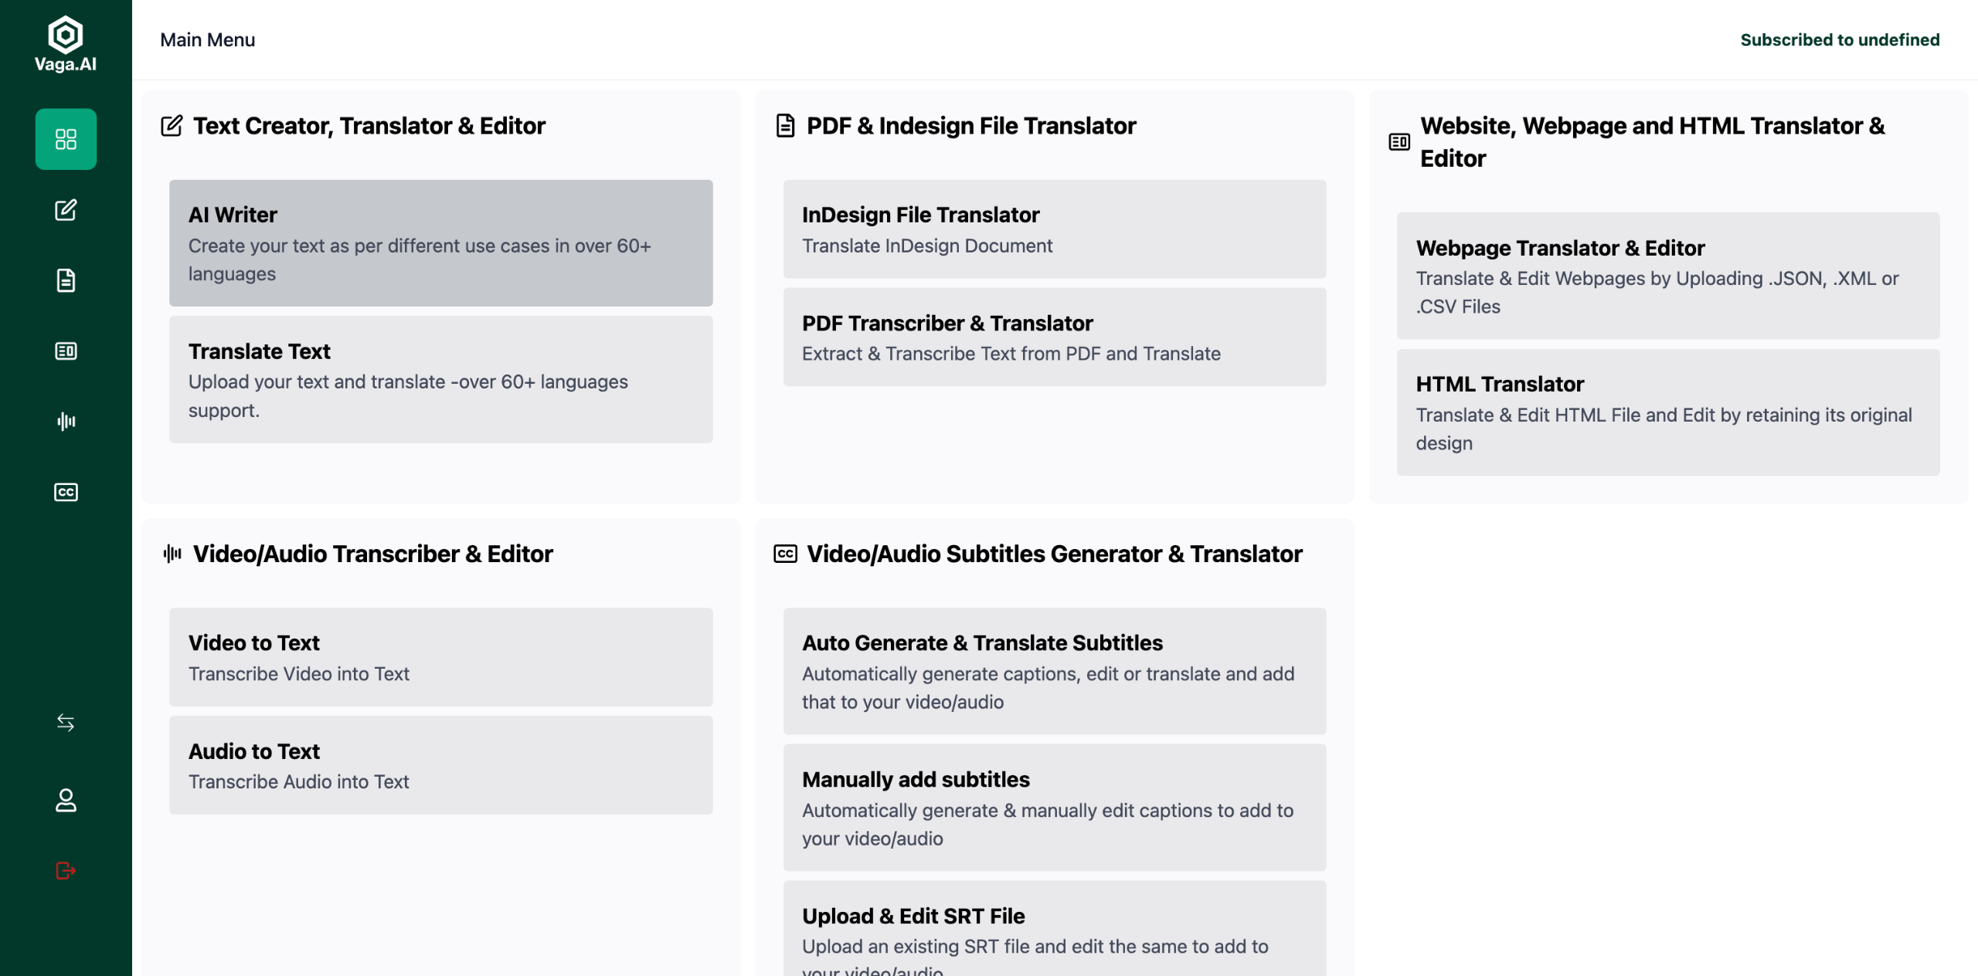Open the AI Writer card
1978x976 pixels.
click(x=440, y=243)
